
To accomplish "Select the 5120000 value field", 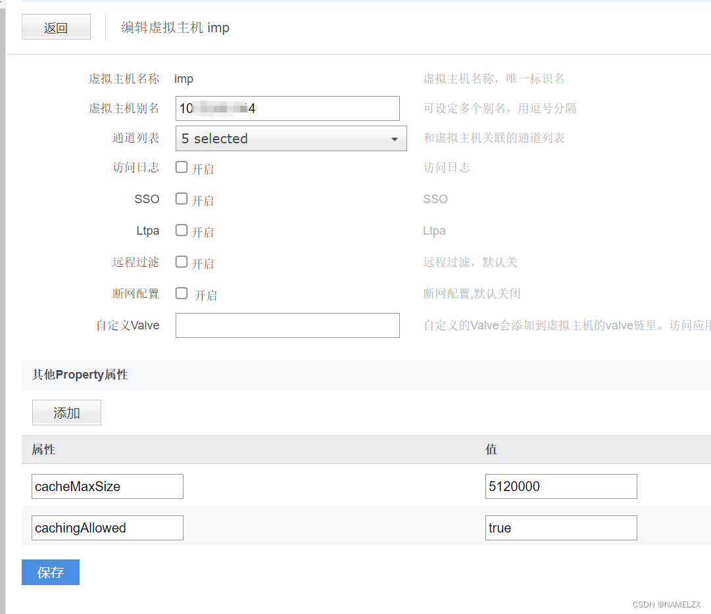I will (x=561, y=486).
